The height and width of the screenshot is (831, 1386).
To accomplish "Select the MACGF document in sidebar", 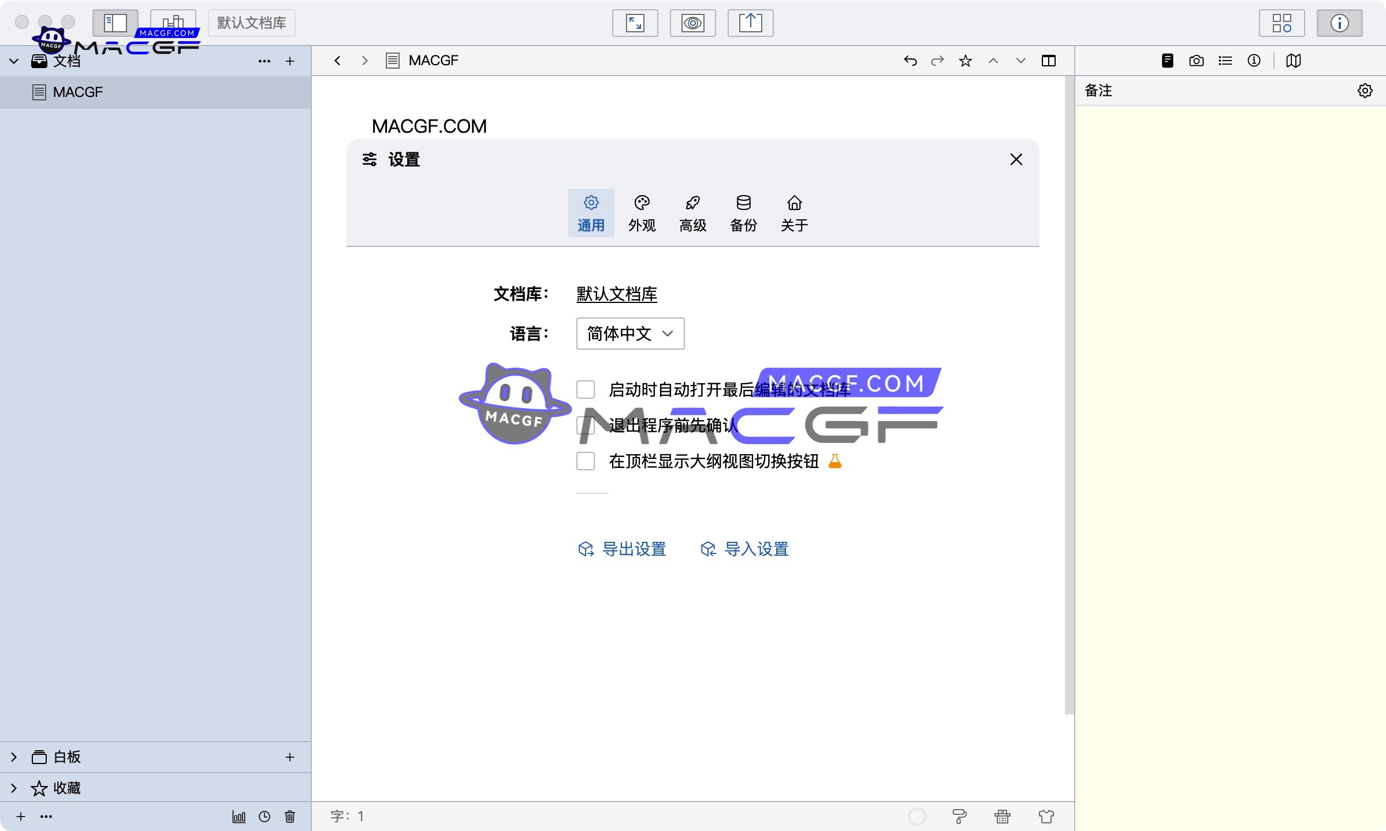I will coord(77,92).
